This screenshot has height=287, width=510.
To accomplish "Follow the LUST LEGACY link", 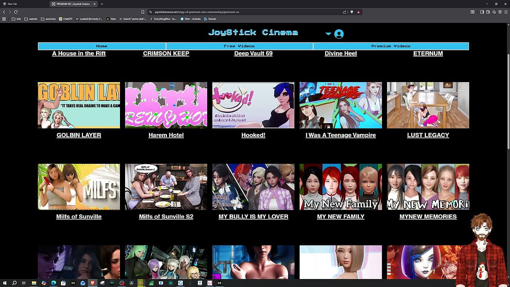I will 428,135.
